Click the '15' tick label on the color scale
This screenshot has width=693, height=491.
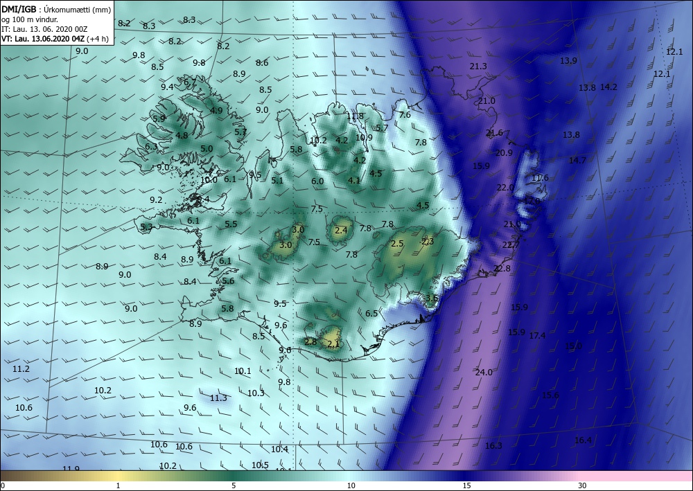(466, 486)
